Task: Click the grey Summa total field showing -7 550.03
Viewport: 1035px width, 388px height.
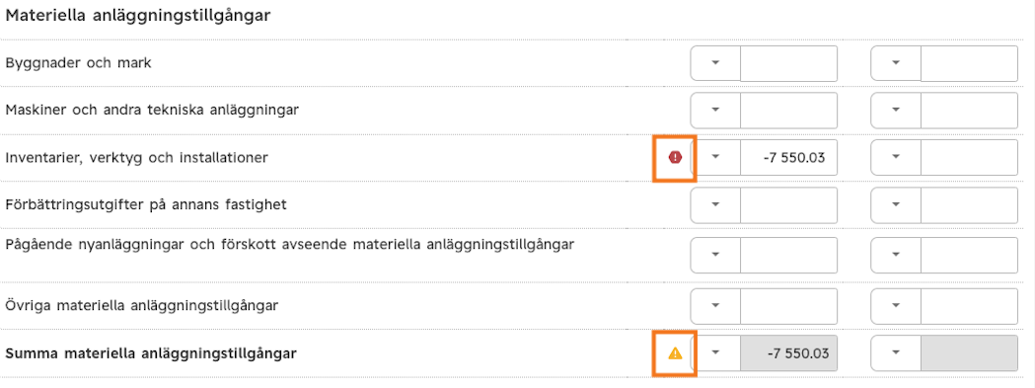Action: coord(788,353)
